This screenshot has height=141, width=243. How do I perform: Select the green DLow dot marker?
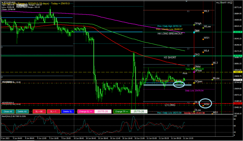point(194,112)
